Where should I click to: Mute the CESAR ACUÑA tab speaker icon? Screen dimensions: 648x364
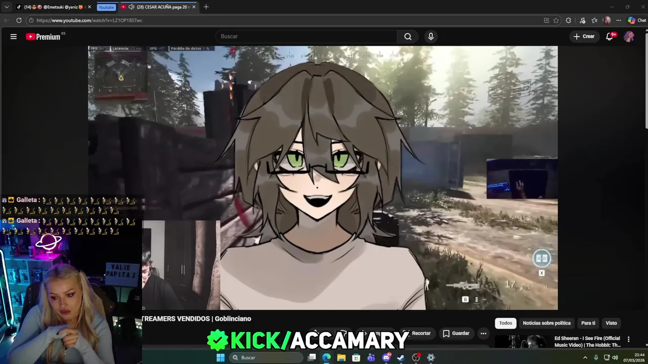pos(131,7)
